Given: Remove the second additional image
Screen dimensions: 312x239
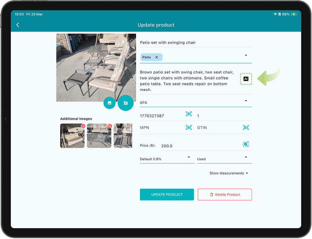Looking at the screenshot, I should click(110, 126).
